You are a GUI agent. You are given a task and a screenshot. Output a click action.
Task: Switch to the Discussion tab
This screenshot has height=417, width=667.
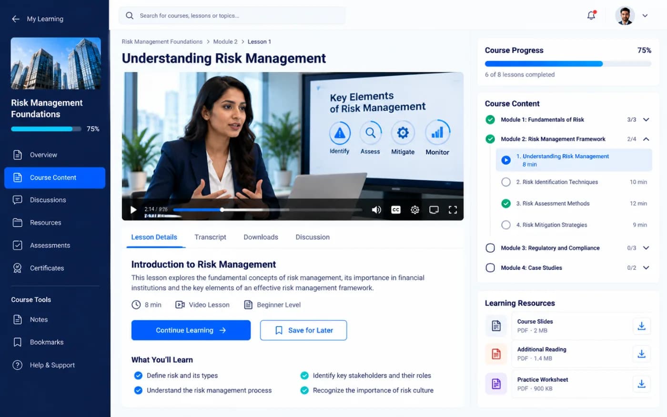pos(313,237)
